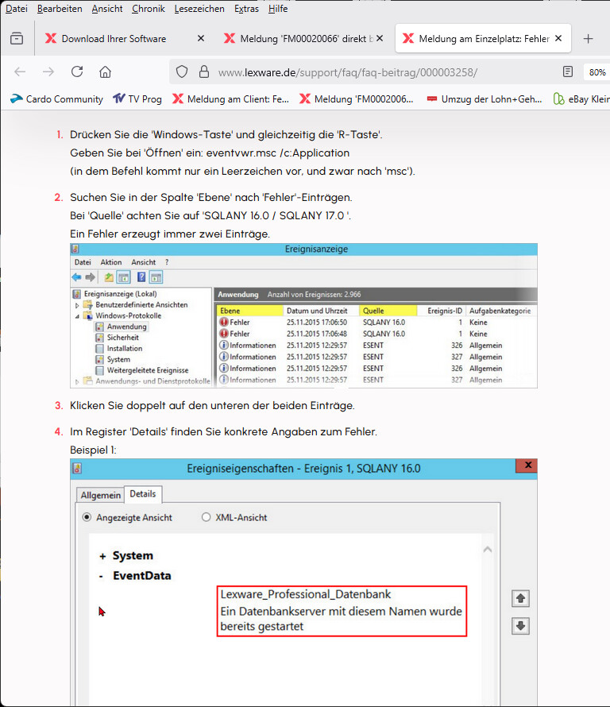This screenshot has height=707, width=610.
Task: Select Fehler row dated 17:06:48
Action: coord(376,334)
